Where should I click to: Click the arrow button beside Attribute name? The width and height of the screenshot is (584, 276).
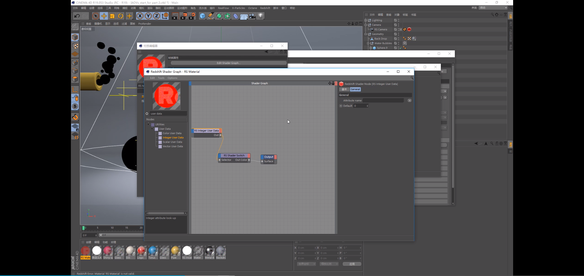pos(410,101)
